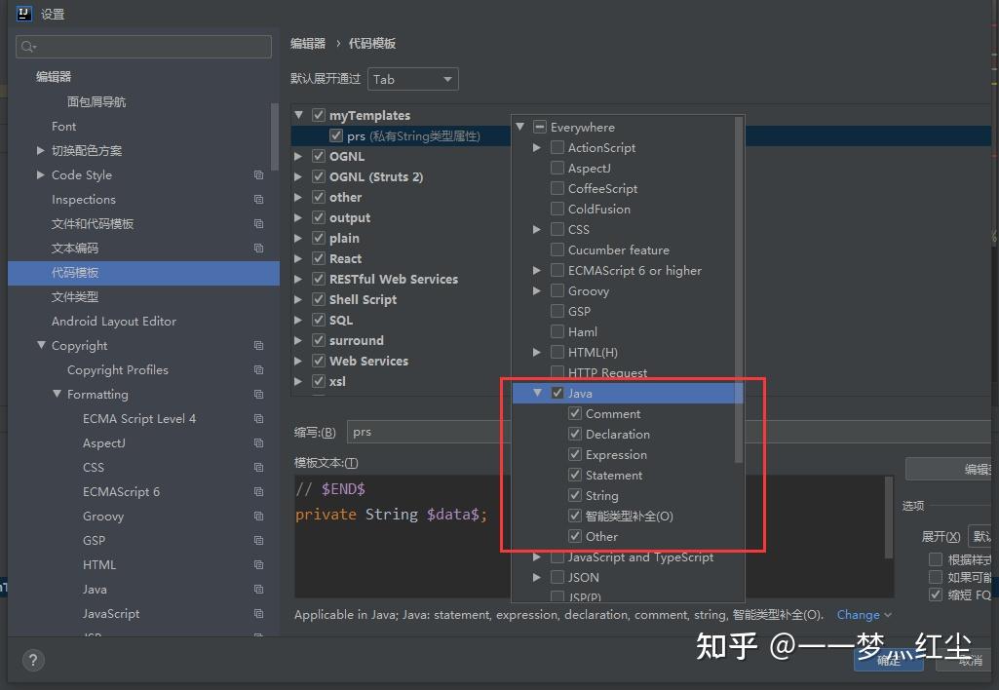Uncheck the 智能类型补全(O) checkbox
This screenshot has width=999, height=690.
[575, 516]
